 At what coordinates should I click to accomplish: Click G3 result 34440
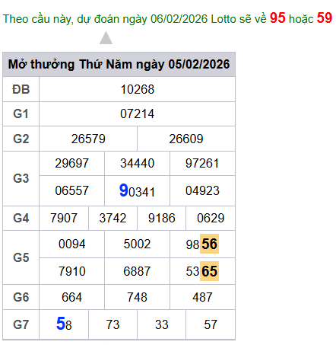click(138, 163)
